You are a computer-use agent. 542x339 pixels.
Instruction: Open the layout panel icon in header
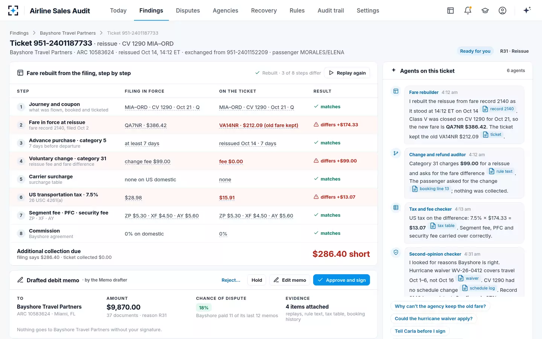tap(451, 11)
